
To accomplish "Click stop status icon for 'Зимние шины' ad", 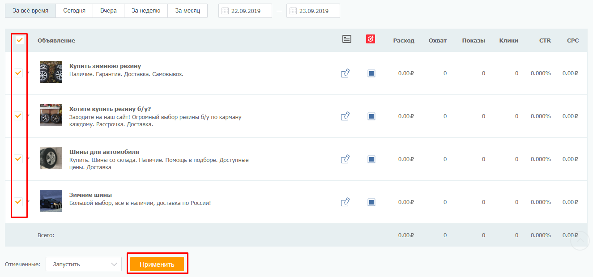I will (371, 202).
